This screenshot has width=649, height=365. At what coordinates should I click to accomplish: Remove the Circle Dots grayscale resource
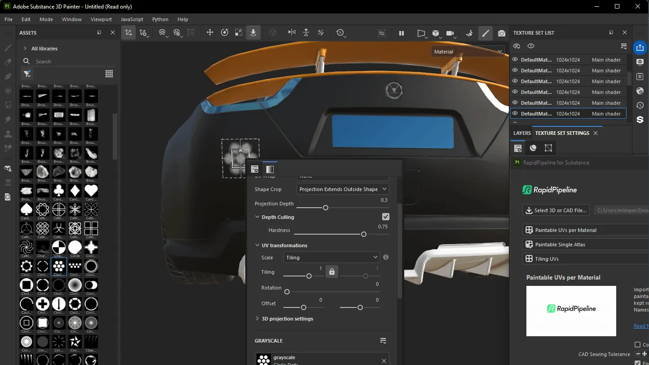[384, 361]
